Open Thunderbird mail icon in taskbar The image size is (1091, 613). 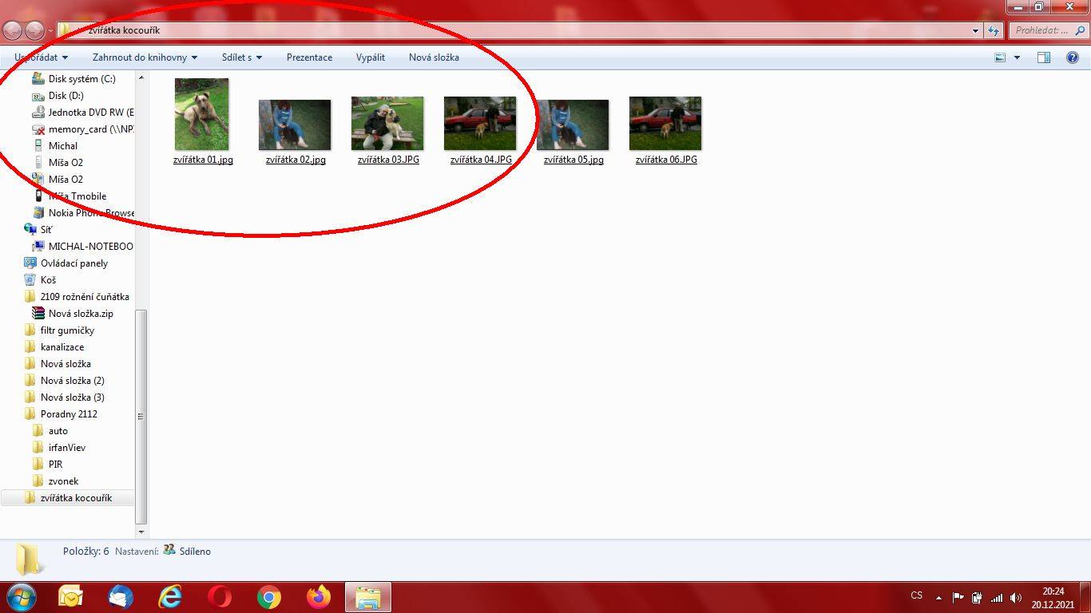pos(121,597)
